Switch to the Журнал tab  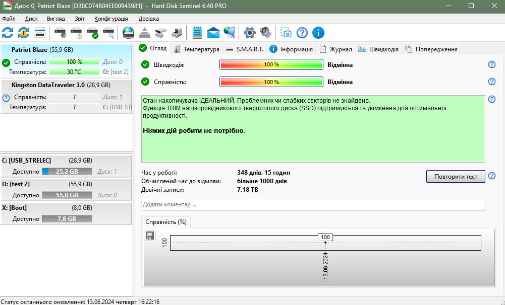[x=335, y=49]
